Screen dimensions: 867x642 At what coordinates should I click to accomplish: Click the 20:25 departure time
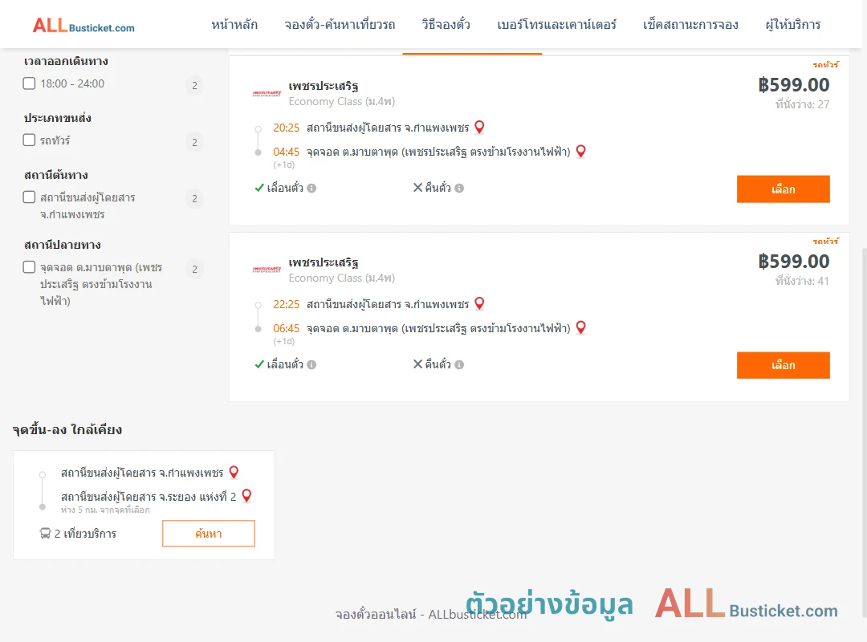tap(286, 128)
